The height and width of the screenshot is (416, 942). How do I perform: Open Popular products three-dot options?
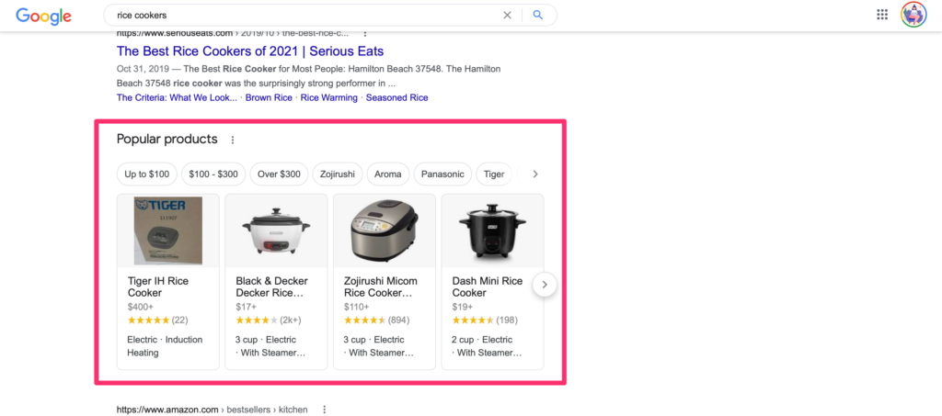click(x=233, y=141)
